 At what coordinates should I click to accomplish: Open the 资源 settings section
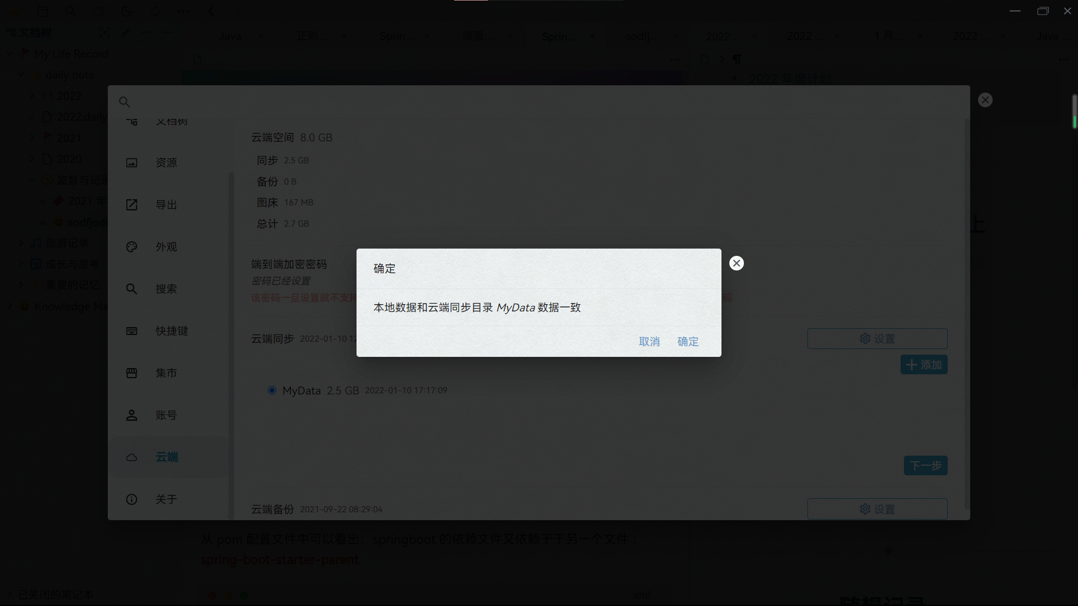pyautogui.click(x=166, y=163)
